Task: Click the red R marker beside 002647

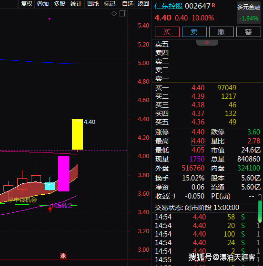Action: tap(213, 6)
